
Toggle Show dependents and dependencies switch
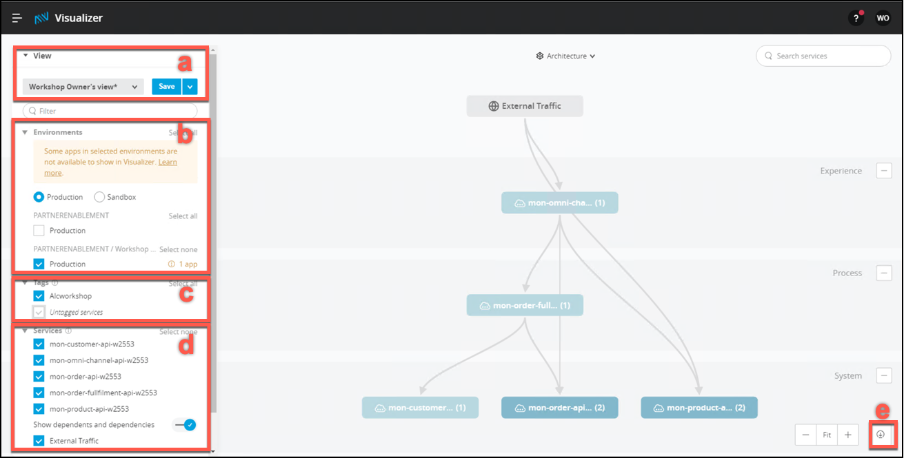185,425
